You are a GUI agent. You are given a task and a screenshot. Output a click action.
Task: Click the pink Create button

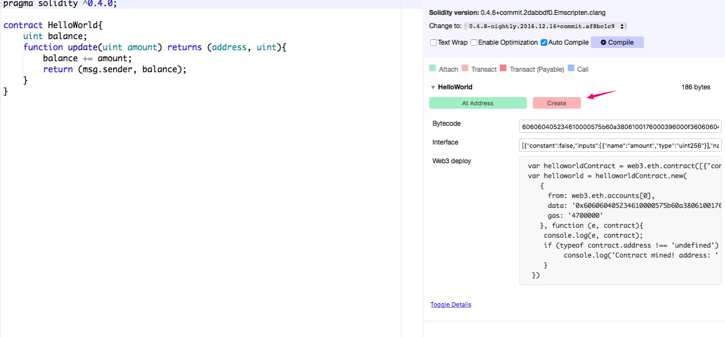557,103
